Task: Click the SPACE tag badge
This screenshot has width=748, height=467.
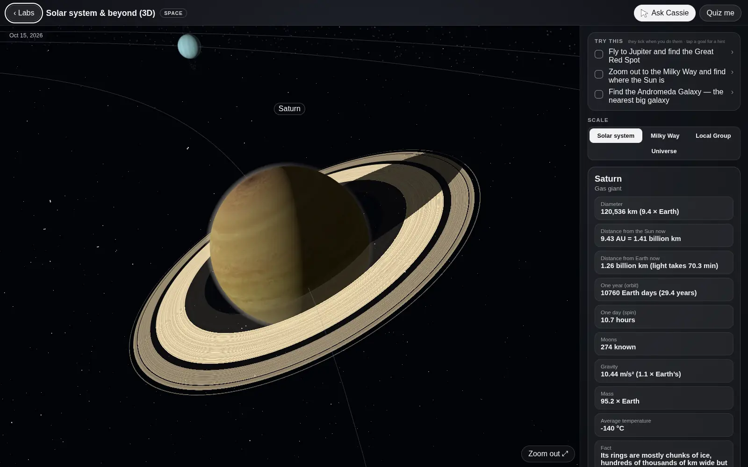Action: click(x=173, y=13)
